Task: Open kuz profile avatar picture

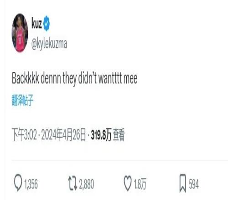Action: 20,33
